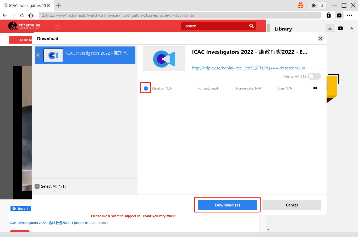Open a new tab with the plus icon

coord(59,5)
